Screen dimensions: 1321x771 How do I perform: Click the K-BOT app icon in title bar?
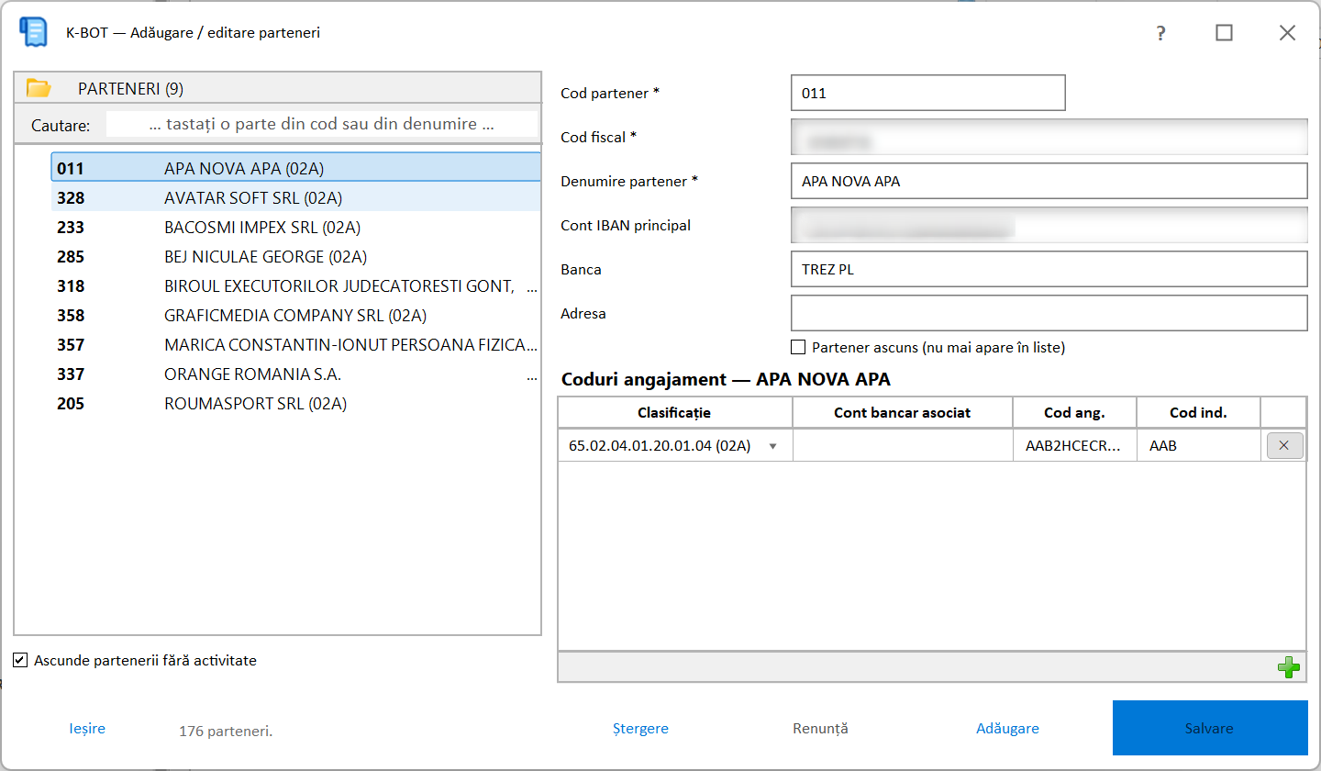click(34, 32)
